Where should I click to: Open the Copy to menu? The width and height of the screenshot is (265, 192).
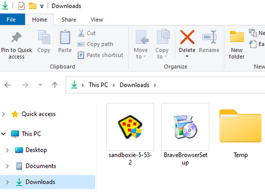[162, 44]
